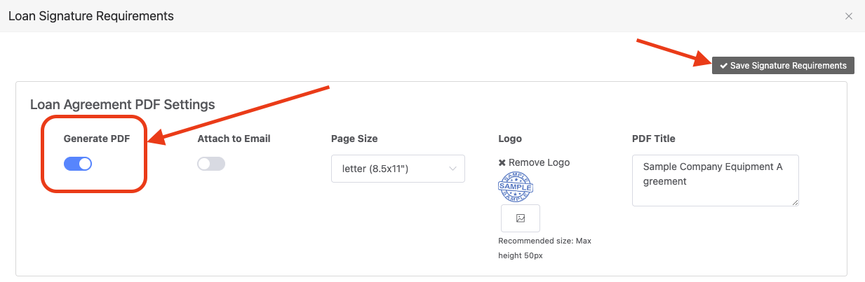Click the blue SAMPLE stamp logo image
This screenshot has height=282, width=865.
click(x=516, y=187)
